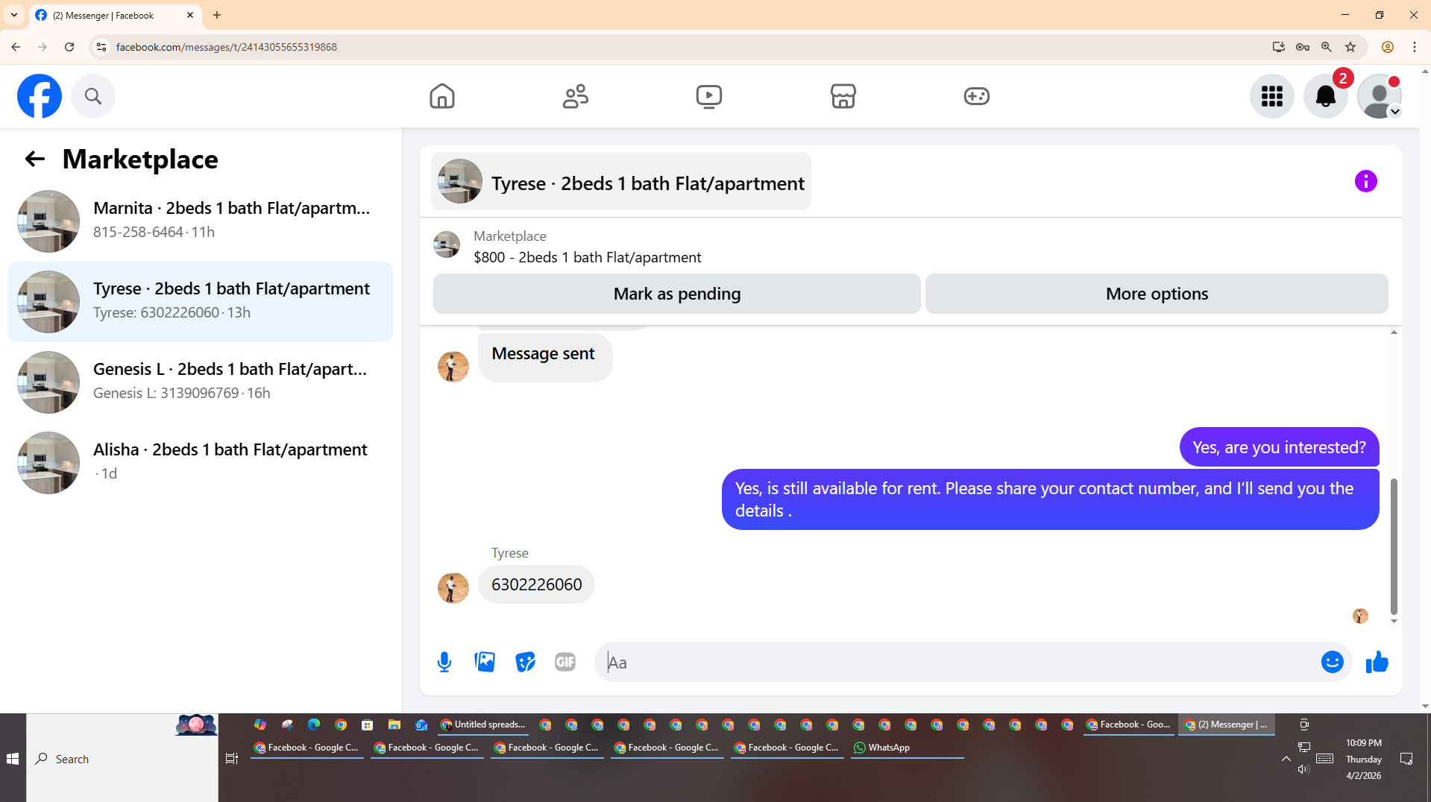The width and height of the screenshot is (1431, 802).
Task: Open the Marketplace storefront icon in top navigation
Action: 843,96
